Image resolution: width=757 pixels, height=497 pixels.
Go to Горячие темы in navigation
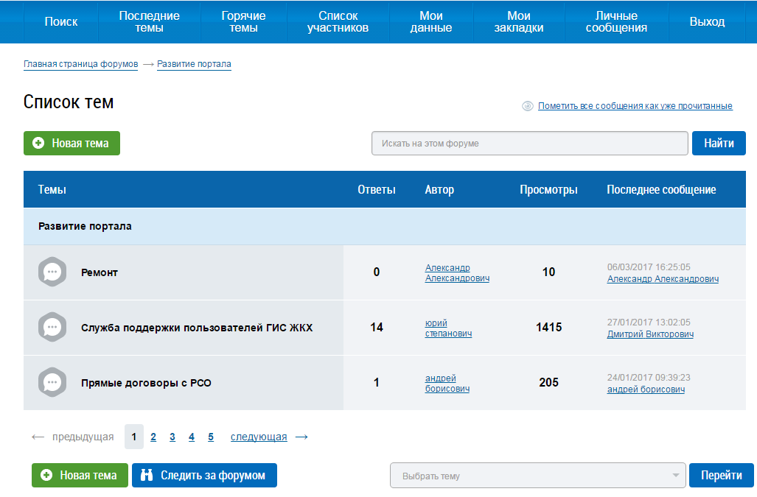click(x=244, y=22)
